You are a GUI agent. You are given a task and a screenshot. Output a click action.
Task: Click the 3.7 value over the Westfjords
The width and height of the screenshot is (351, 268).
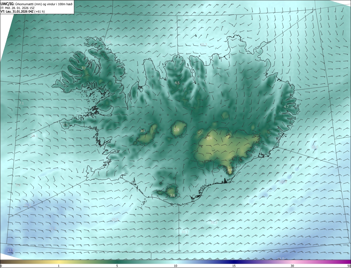tap(84, 68)
